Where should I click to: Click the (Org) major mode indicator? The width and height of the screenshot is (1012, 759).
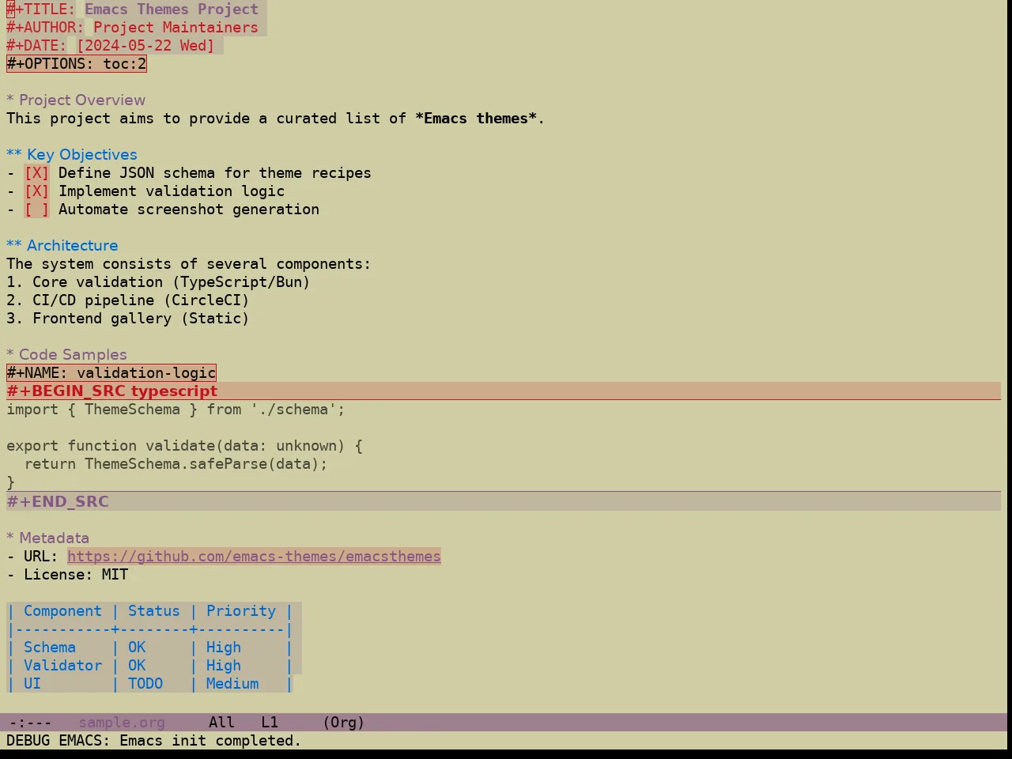[x=343, y=723]
